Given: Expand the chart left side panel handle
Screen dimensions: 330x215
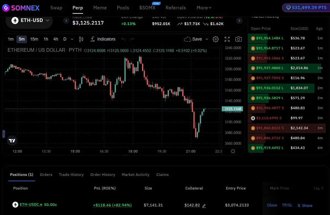Looking at the screenshot, I should click(x=4, y=134).
